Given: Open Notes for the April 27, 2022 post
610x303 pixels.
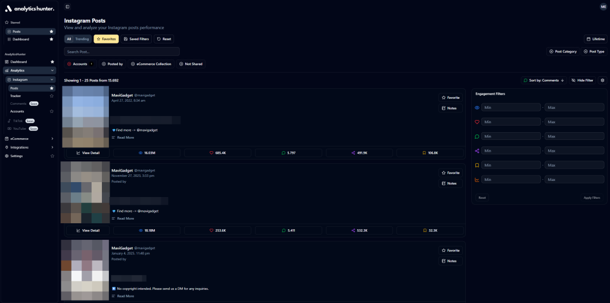Looking at the screenshot, I should pyautogui.click(x=450, y=108).
